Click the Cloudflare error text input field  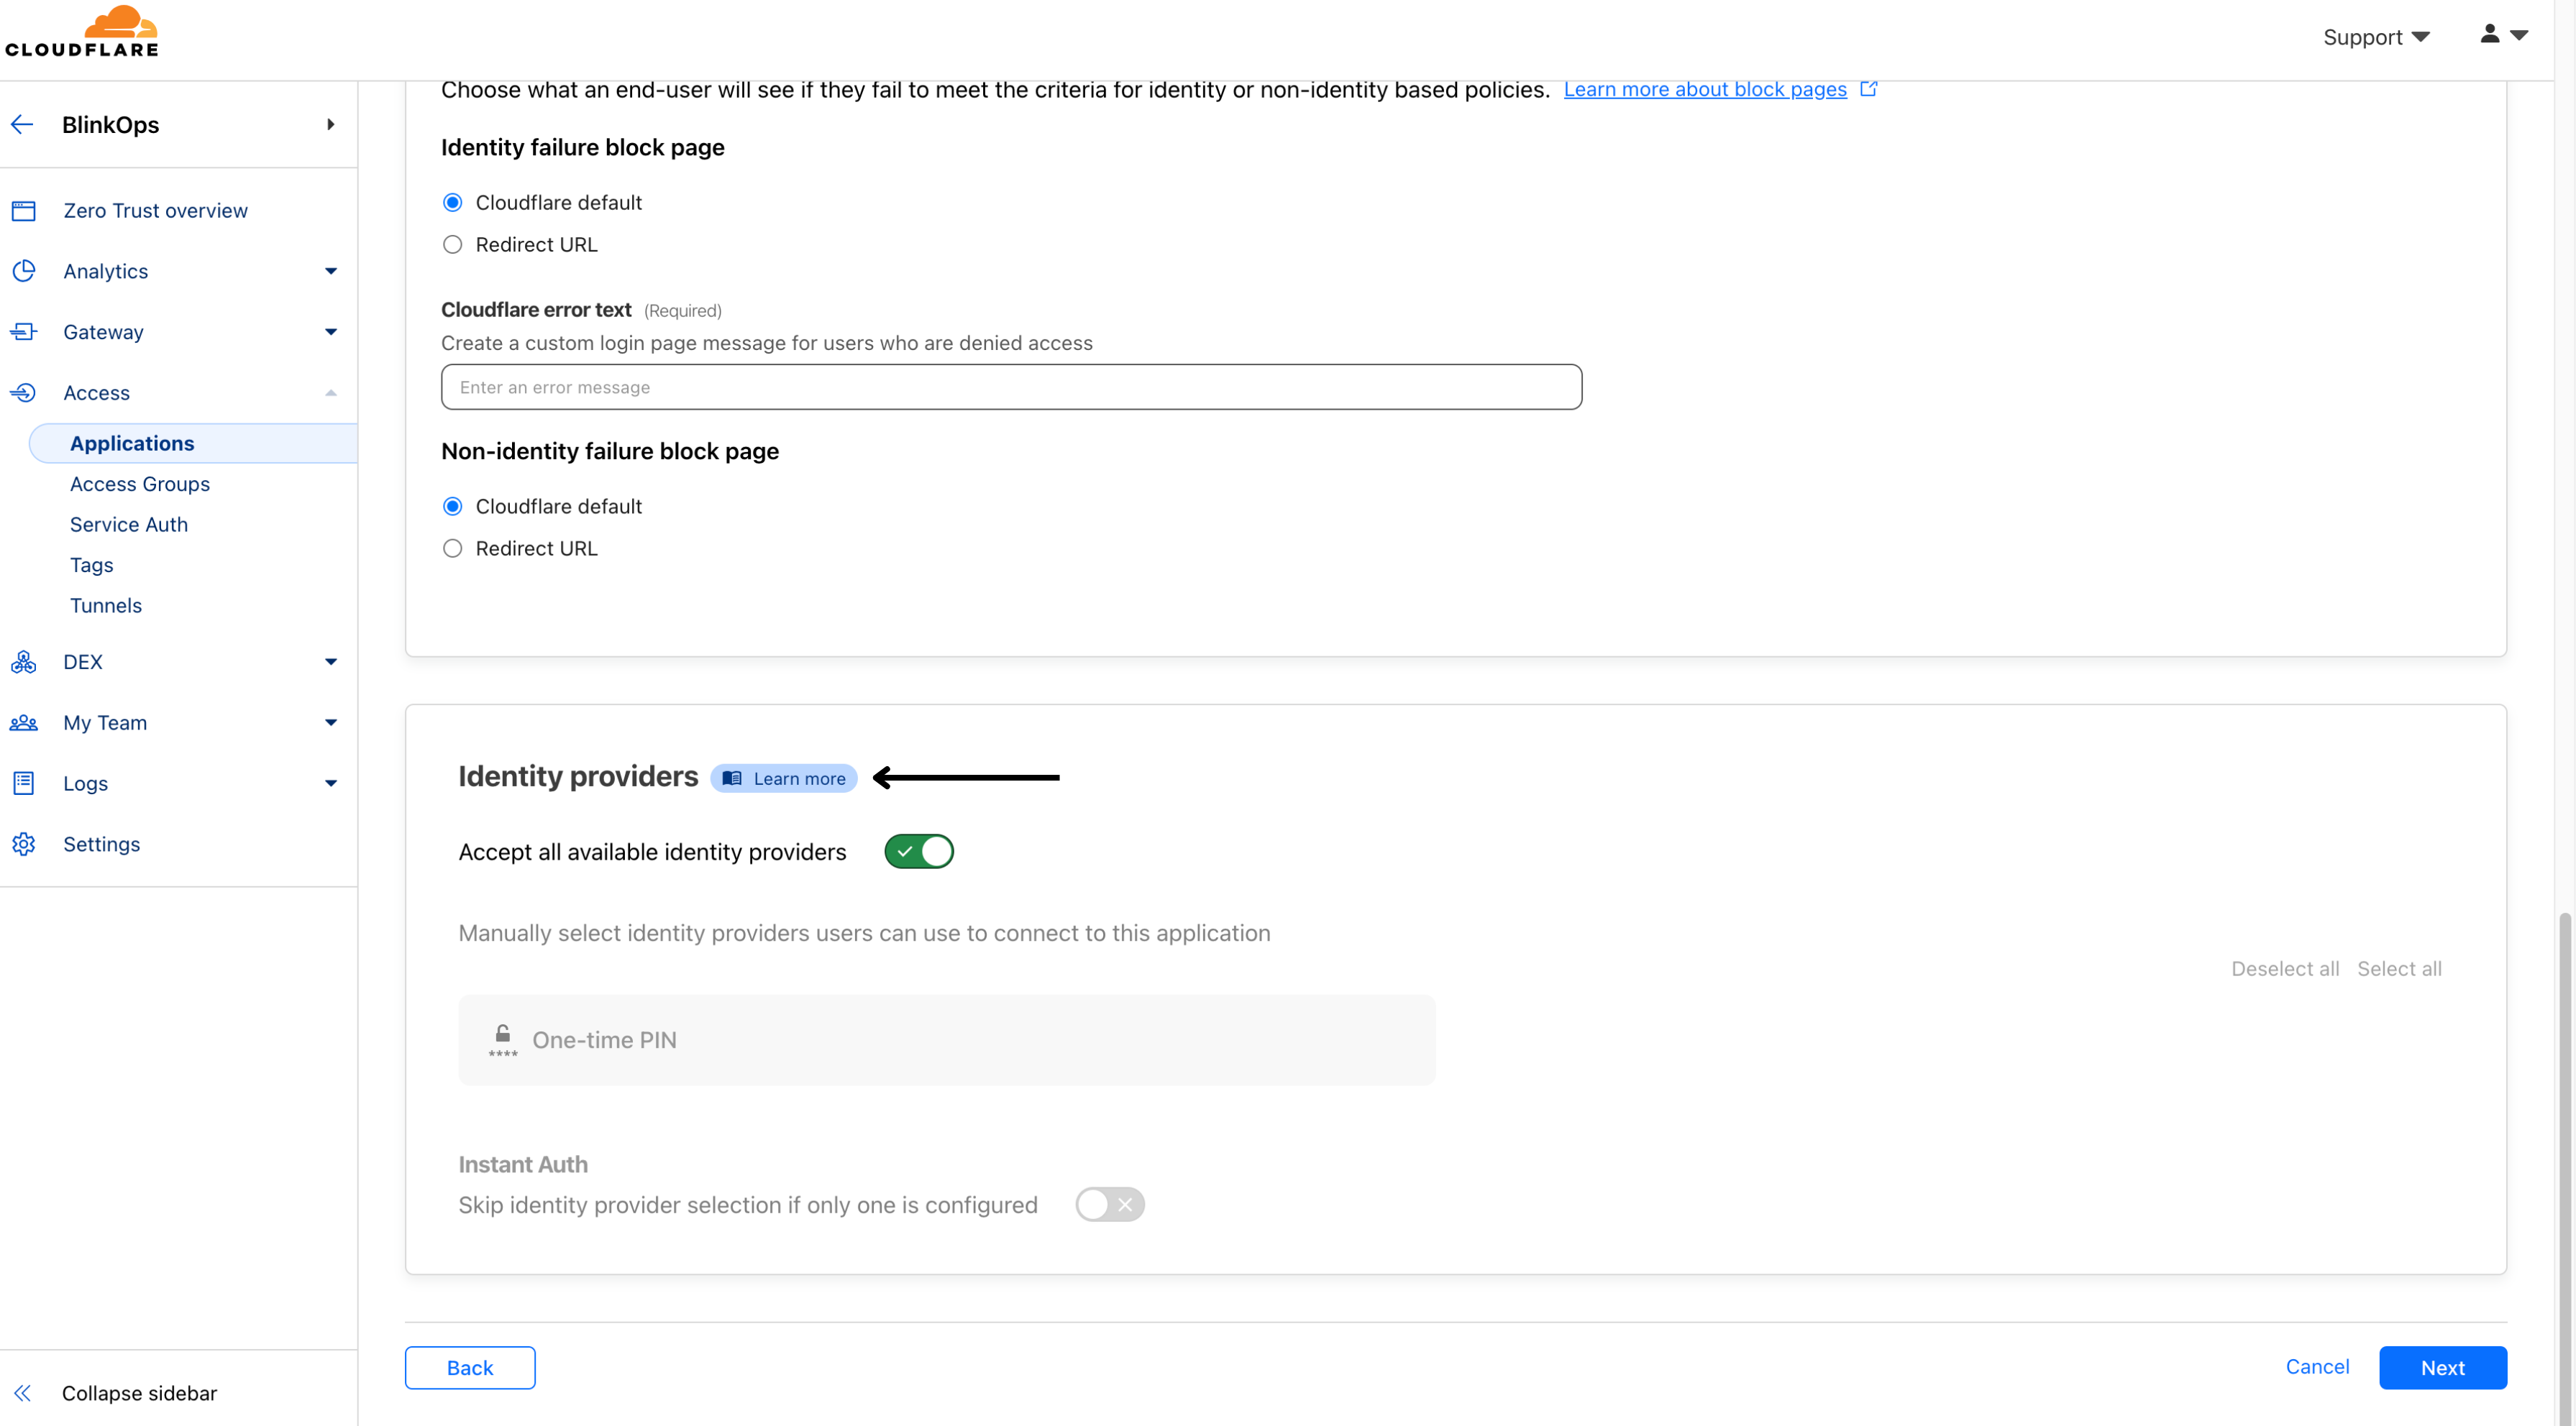click(1011, 387)
